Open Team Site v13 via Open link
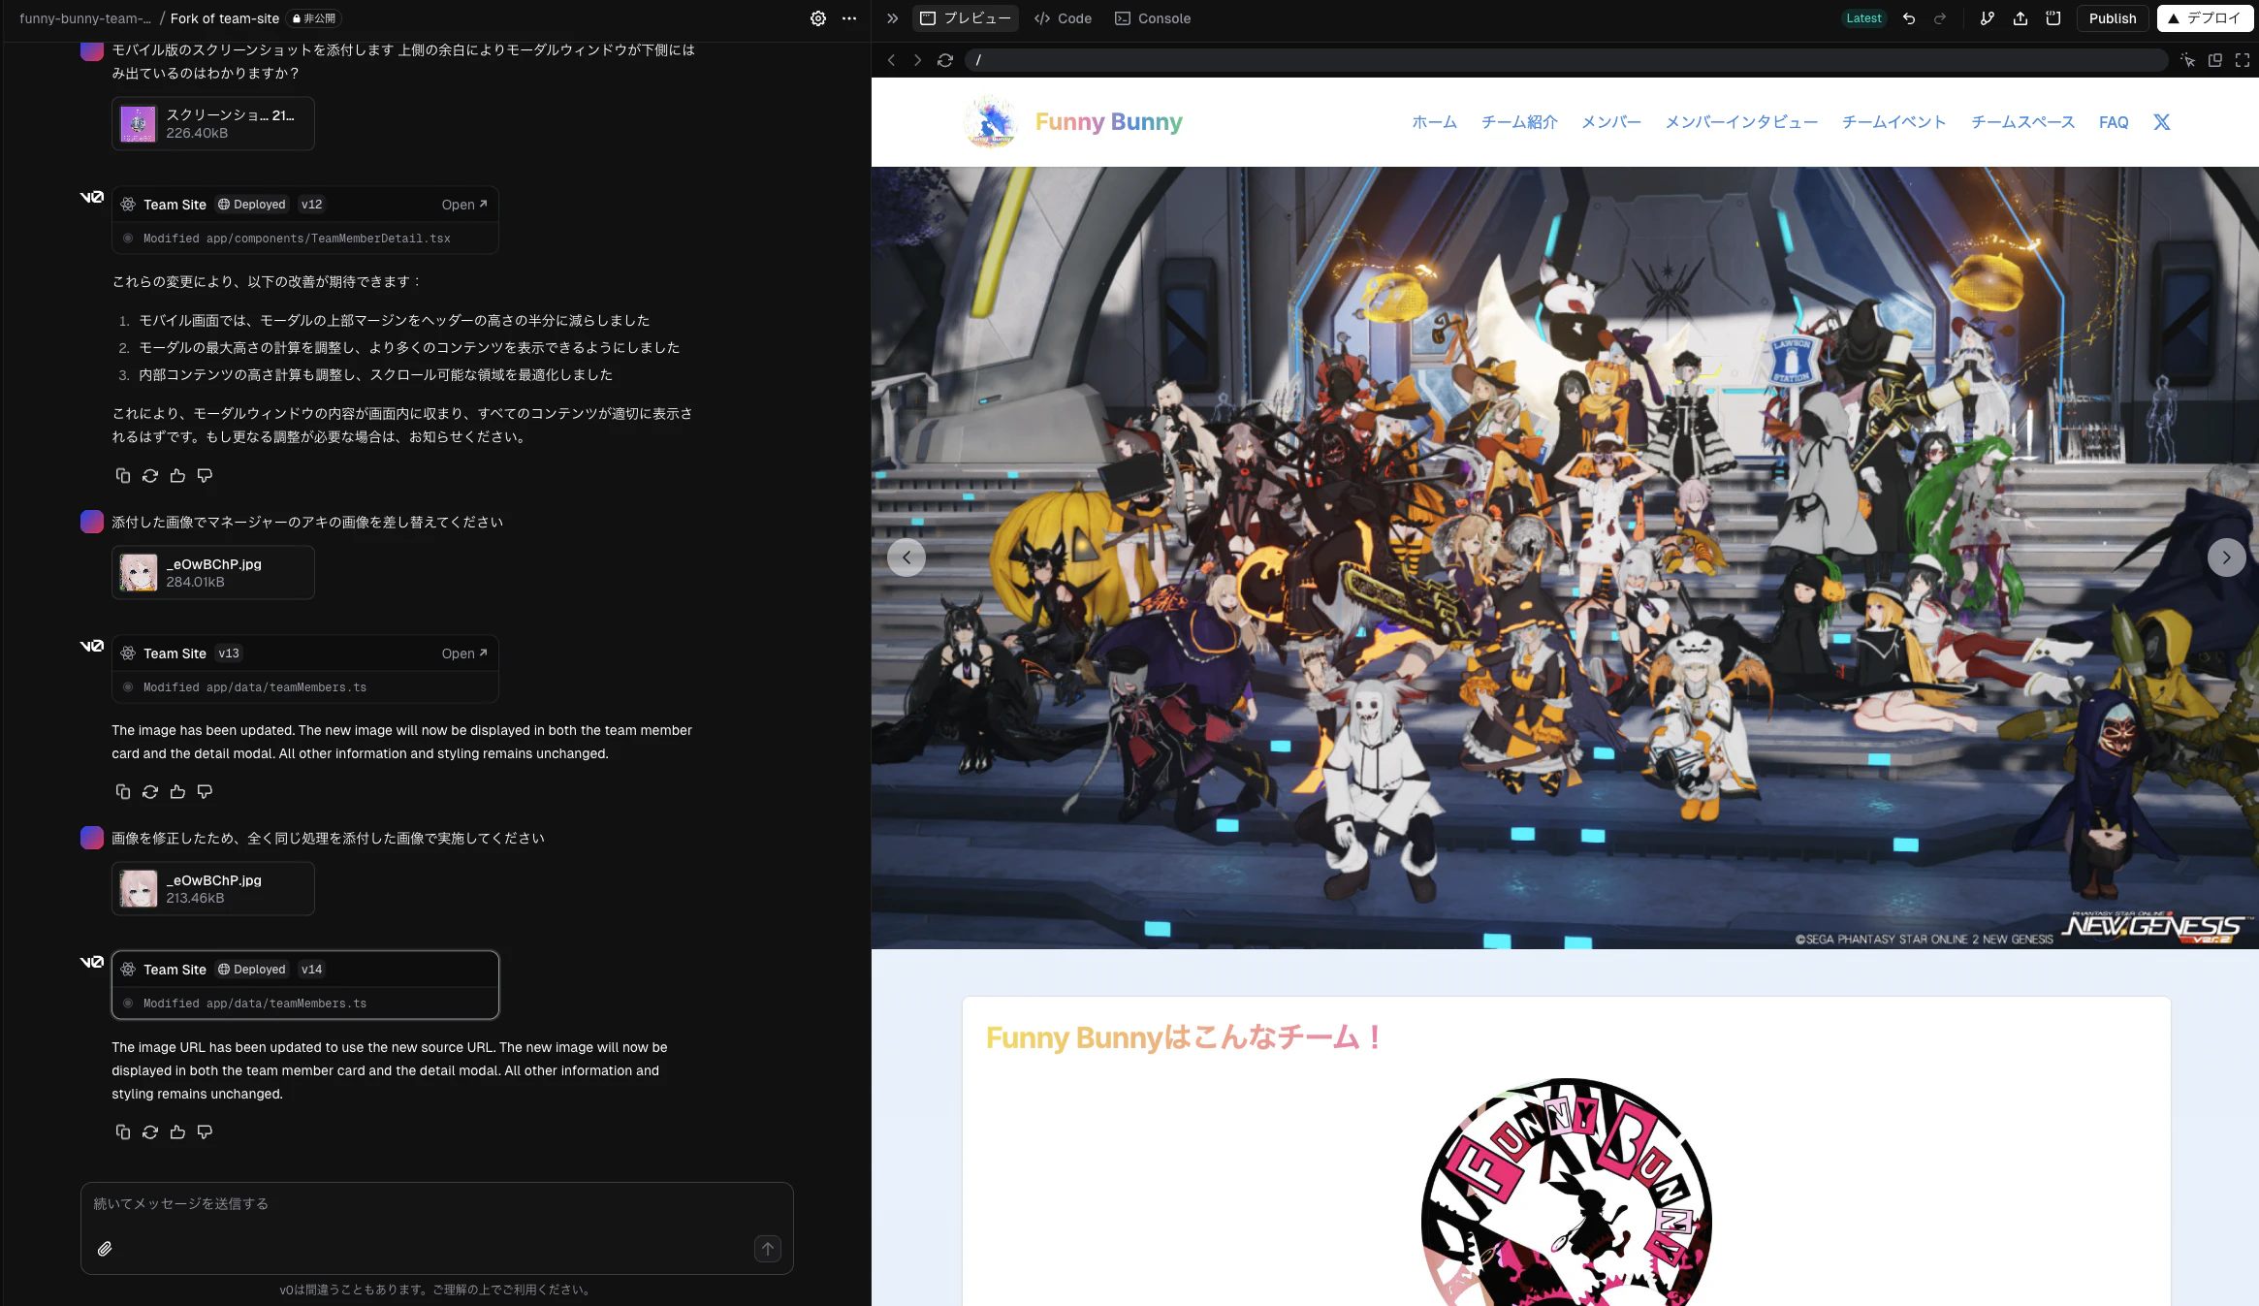 464,653
